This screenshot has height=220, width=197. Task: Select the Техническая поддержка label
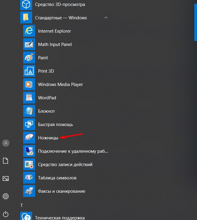[x=60, y=218]
